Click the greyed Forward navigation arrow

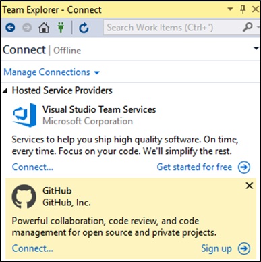(x=27, y=28)
